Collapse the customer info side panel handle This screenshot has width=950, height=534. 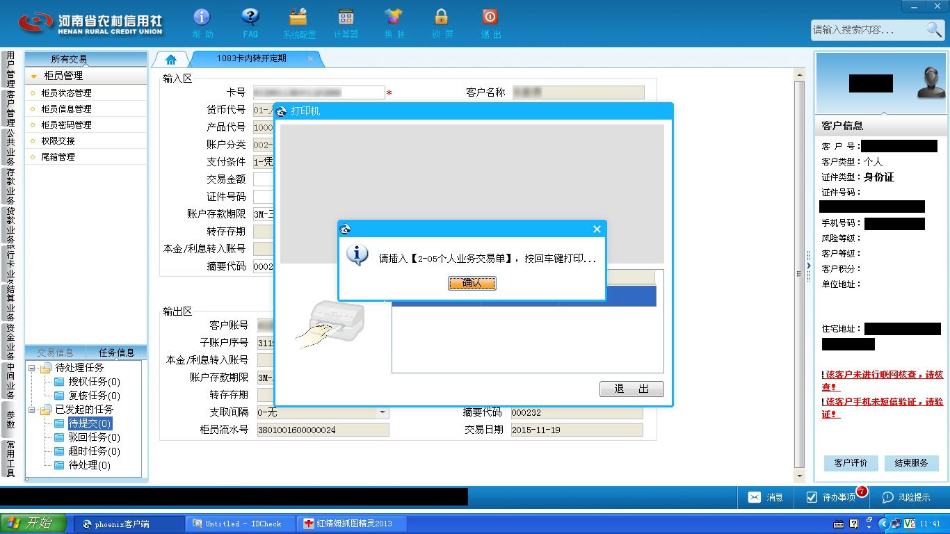808,266
